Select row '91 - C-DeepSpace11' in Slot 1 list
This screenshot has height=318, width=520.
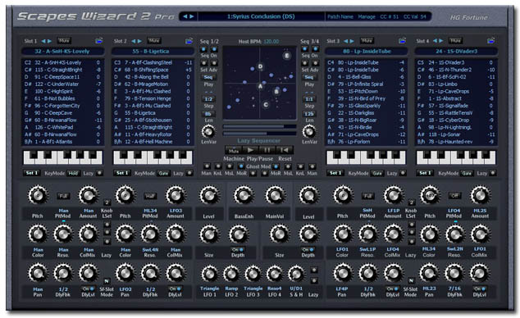click(62, 77)
